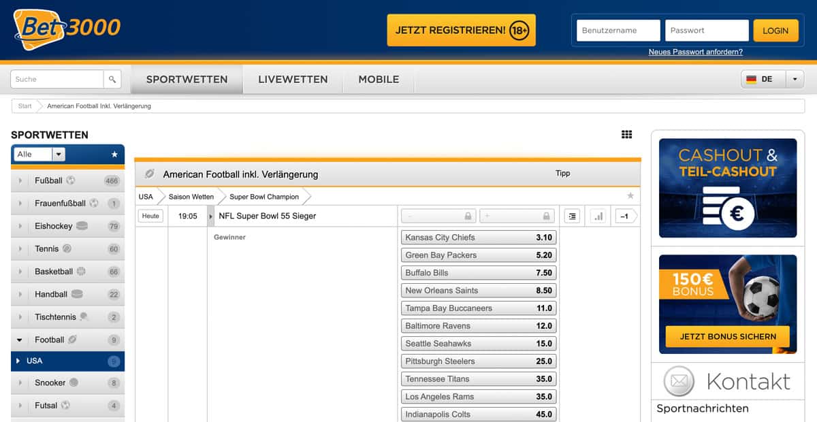Click the USA breadcrumb tab
Viewport: 817px width, 422px height.
coord(146,197)
